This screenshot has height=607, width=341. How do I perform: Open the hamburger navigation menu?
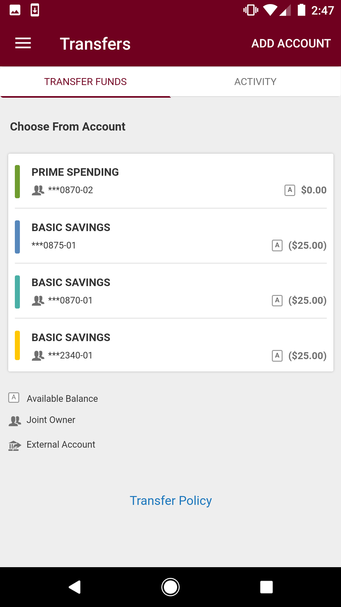pos(23,43)
